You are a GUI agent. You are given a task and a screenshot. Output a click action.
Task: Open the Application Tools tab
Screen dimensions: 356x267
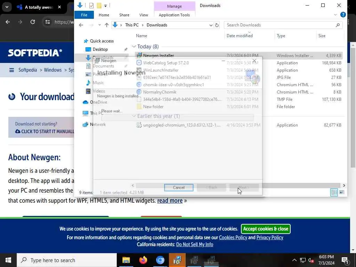(x=175, y=15)
